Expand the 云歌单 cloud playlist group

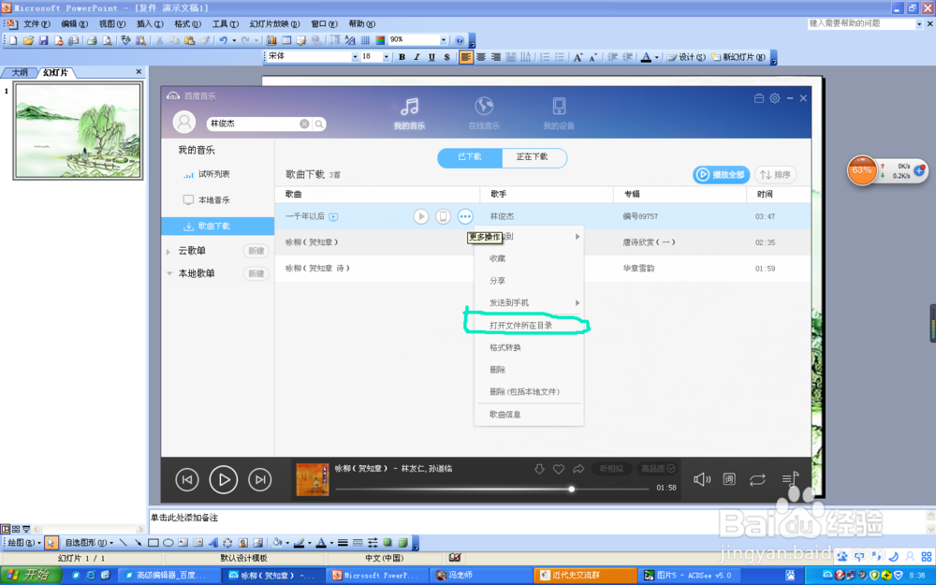coord(168,251)
